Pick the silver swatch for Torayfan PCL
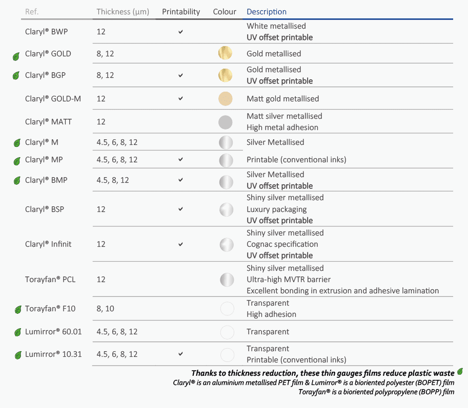Image resolution: width=468 pixels, height=408 pixels. pos(227,280)
